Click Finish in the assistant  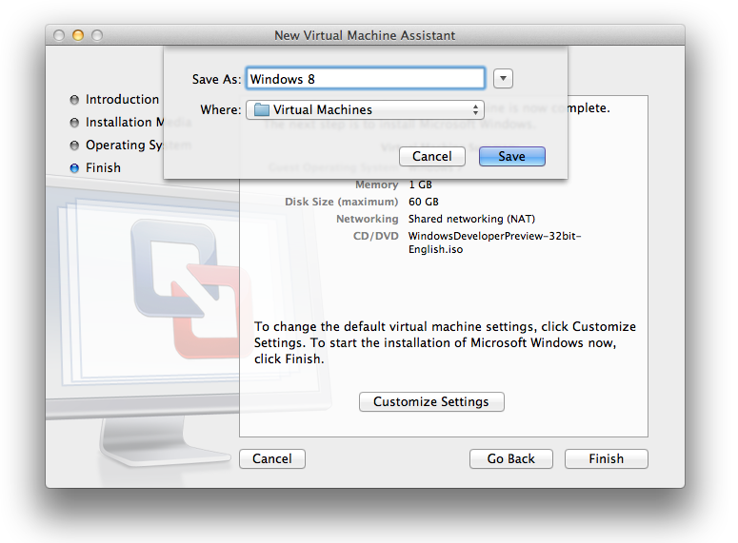coord(607,459)
